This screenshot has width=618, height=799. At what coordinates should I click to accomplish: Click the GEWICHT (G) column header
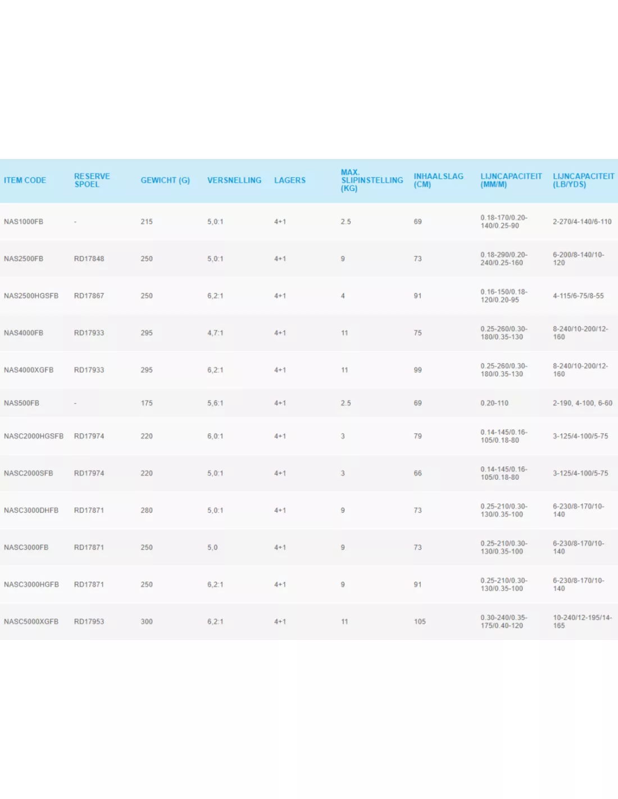(x=165, y=180)
